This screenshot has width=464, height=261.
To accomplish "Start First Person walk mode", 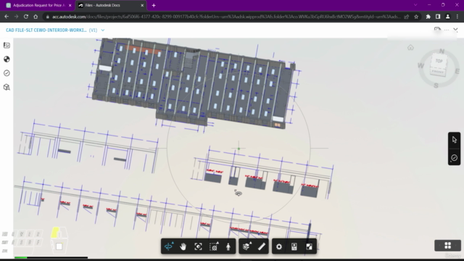I will [228, 246].
